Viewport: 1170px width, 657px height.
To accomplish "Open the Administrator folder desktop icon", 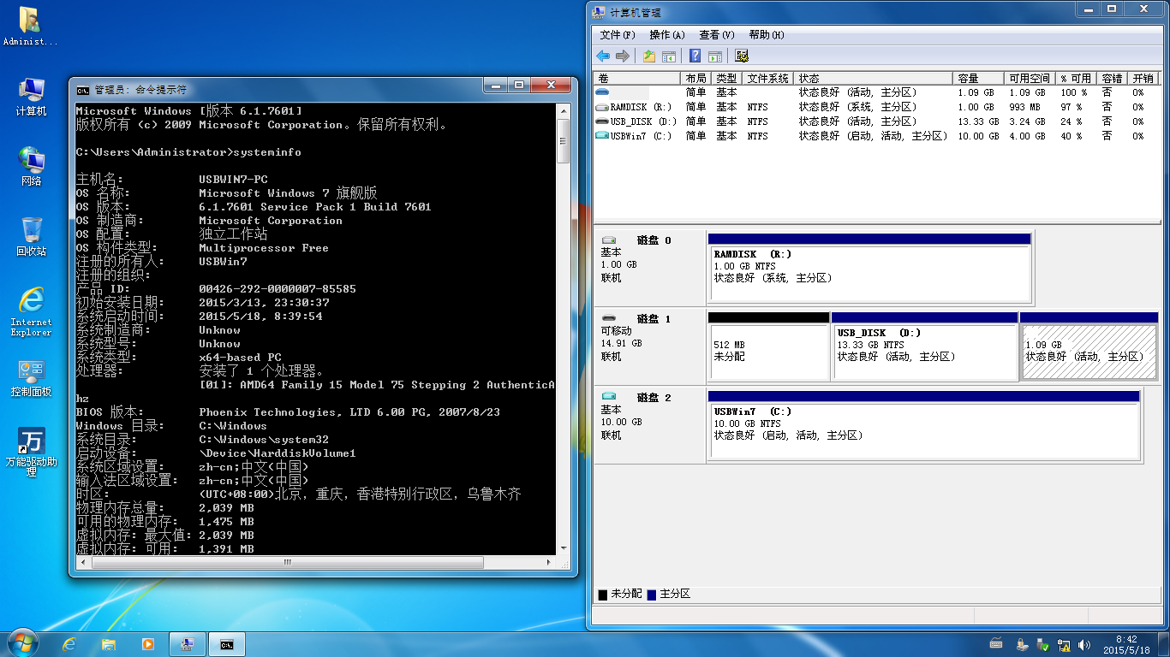I will coord(30,27).
